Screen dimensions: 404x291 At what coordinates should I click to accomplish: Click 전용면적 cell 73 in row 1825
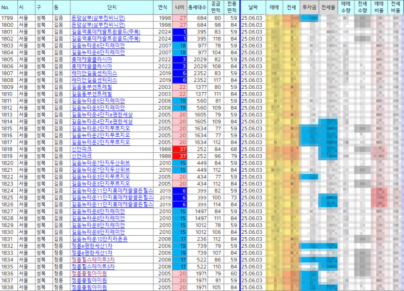click(232, 197)
